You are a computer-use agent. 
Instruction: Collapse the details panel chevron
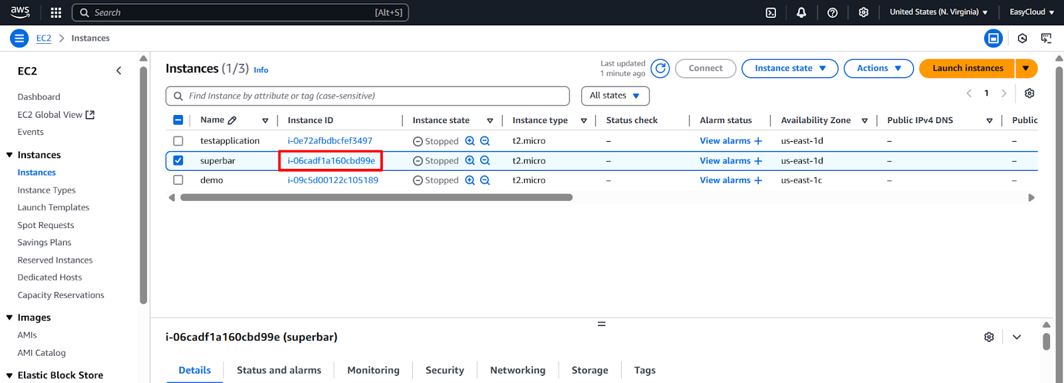click(1017, 337)
